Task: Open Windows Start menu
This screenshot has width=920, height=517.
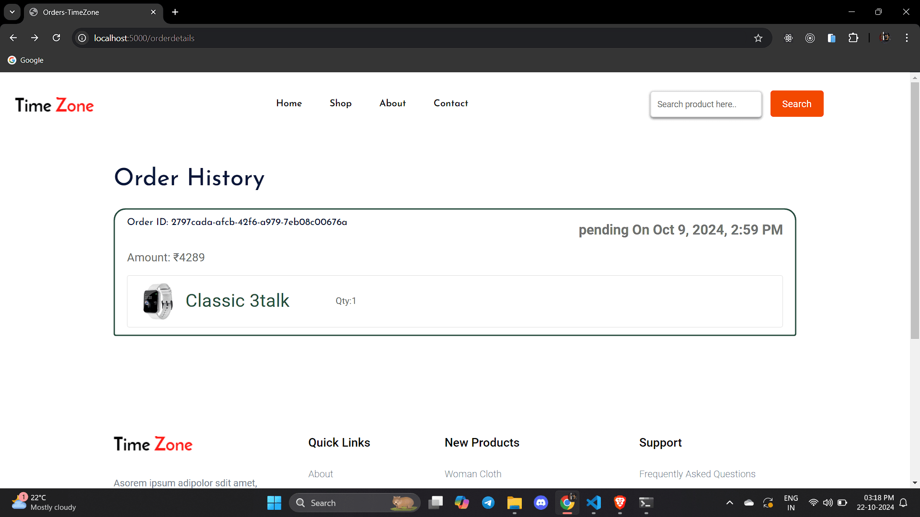Action: point(274,503)
